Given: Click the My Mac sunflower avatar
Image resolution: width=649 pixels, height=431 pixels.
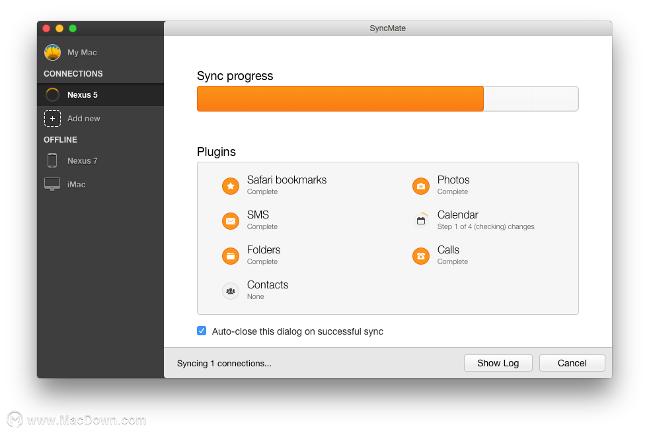Looking at the screenshot, I should point(53,53).
